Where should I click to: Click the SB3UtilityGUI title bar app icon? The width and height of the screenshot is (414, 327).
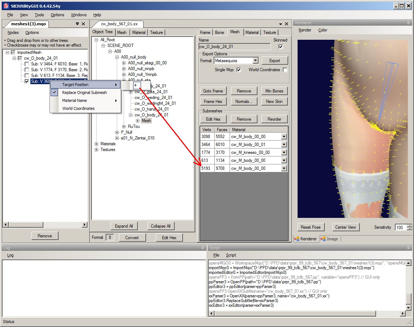5,5
